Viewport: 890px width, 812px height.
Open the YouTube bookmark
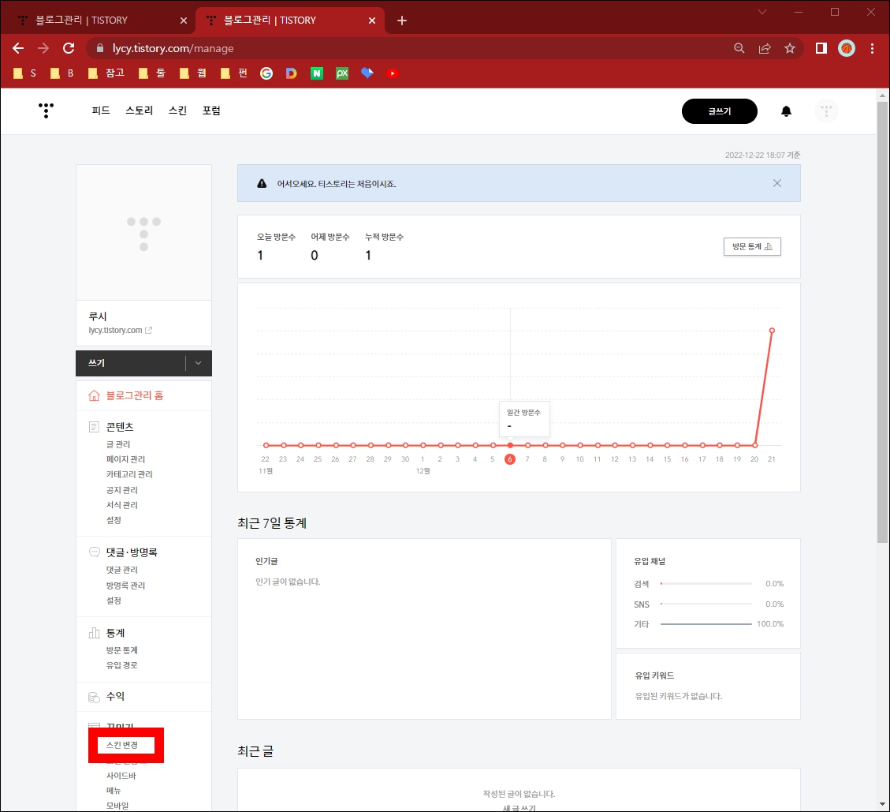point(393,73)
